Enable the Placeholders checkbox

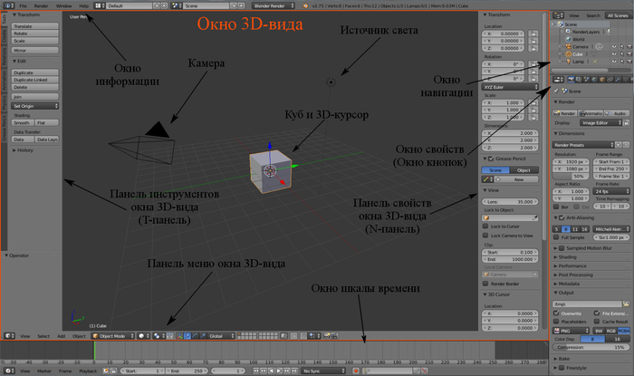click(x=556, y=322)
